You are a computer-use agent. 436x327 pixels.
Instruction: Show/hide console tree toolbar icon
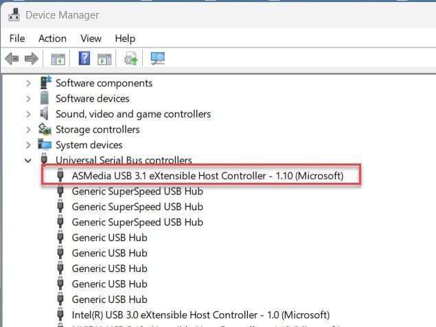[58, 59]
